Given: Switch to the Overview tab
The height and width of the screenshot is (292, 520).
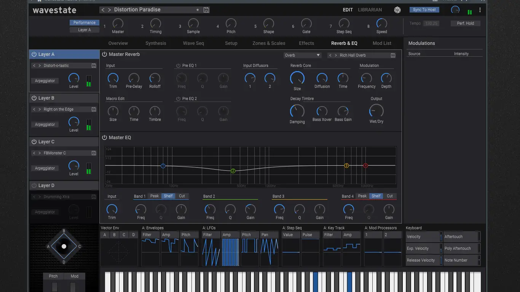Looking at the screenshot, I should pyautogui.click(x=118, y=43).
